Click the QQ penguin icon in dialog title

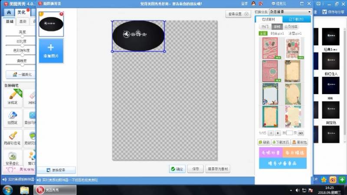coord(253,3)
